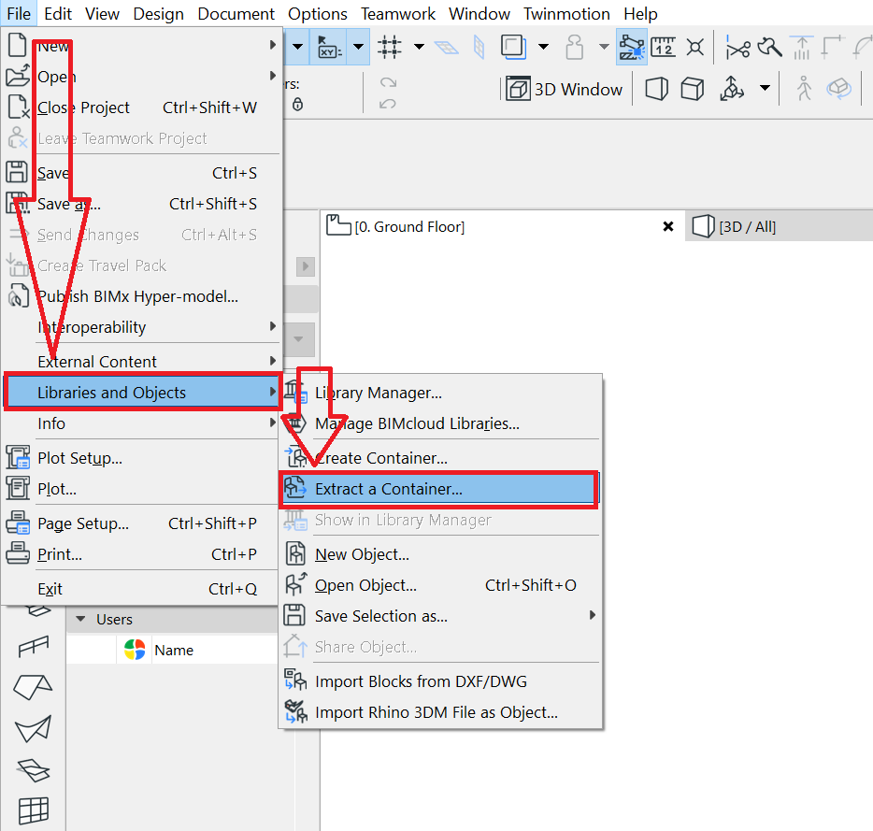Click the axonometry cube icon

click(693, 89)
